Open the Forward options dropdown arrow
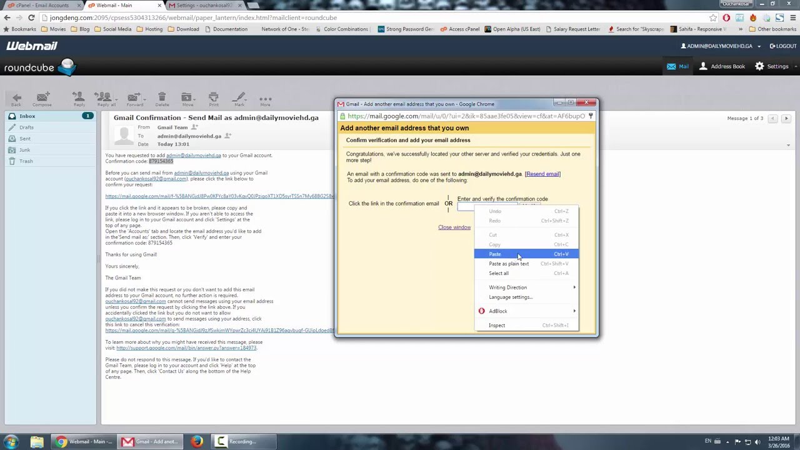This screenshot has height=450, width=800. [x=144, y=99]
